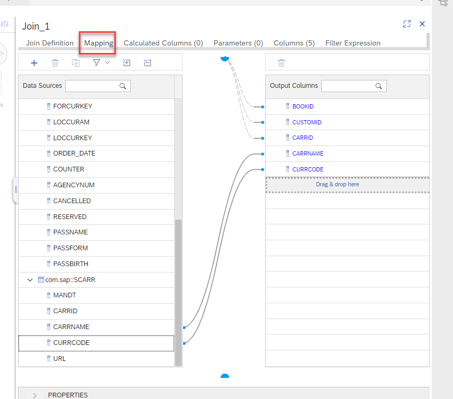
Task: Click the magnifier icon in Output Columns search
Action: [379, 86]
